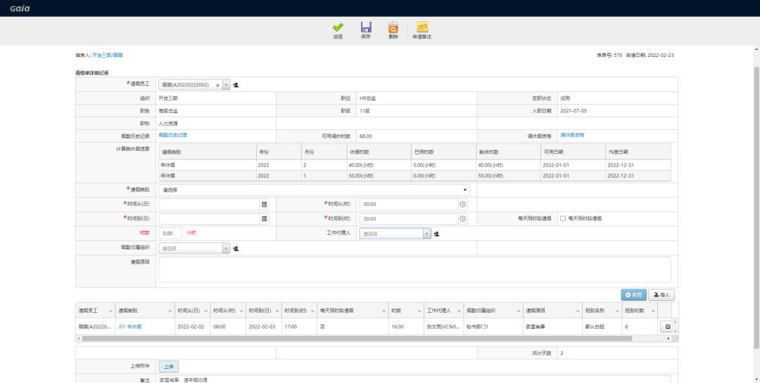
Task: Open the 假勤历史记录 link
Action: click(x=172, y=135)
